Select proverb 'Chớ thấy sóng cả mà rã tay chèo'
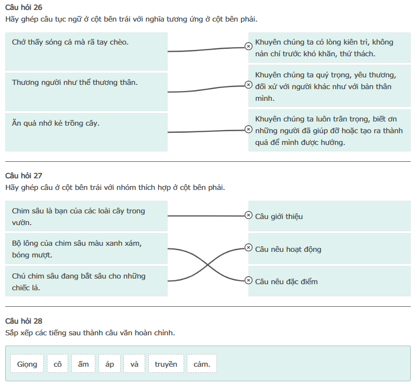The height and width of the screenshot is (385, 416). pos(86,51)
